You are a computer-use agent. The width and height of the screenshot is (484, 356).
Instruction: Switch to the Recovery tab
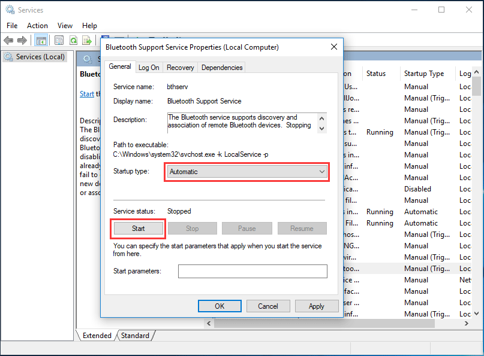coord(181,68)
